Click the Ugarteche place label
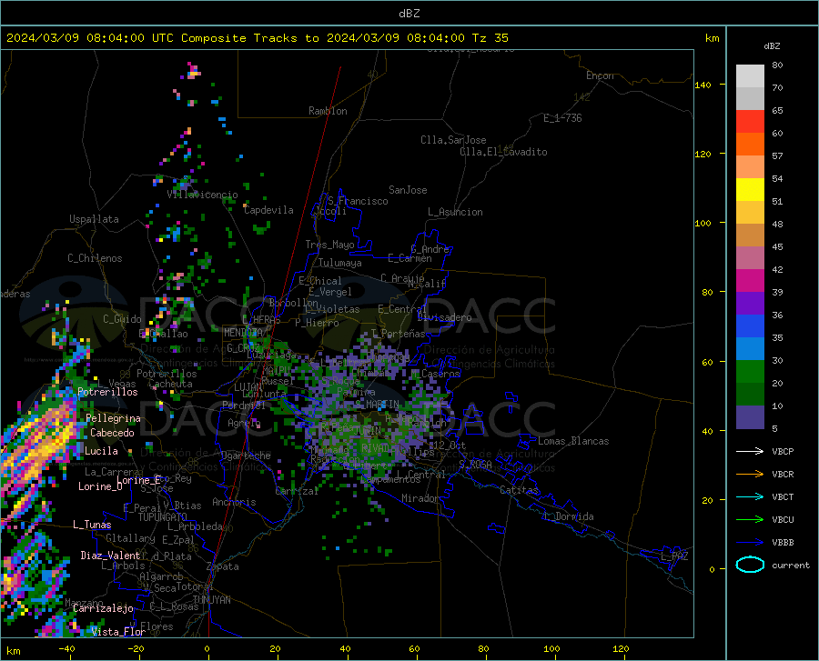 (246, 456)
